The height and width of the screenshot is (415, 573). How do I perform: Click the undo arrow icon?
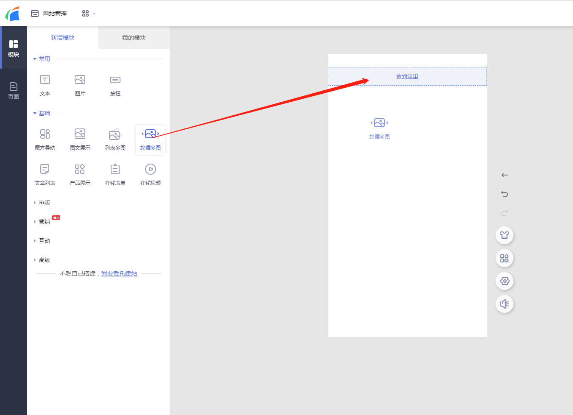click(x=505, y=194)
